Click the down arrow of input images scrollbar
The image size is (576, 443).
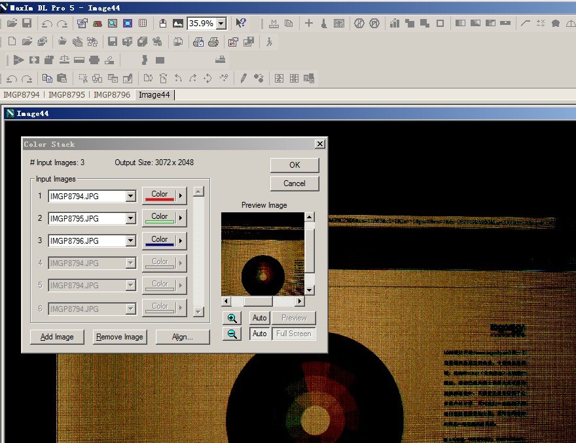tap(198, 312)
